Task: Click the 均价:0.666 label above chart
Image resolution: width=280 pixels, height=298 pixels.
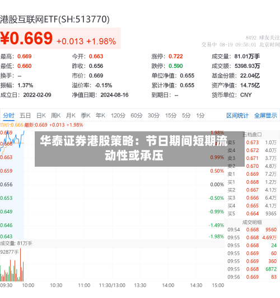Action: [12, 125]
